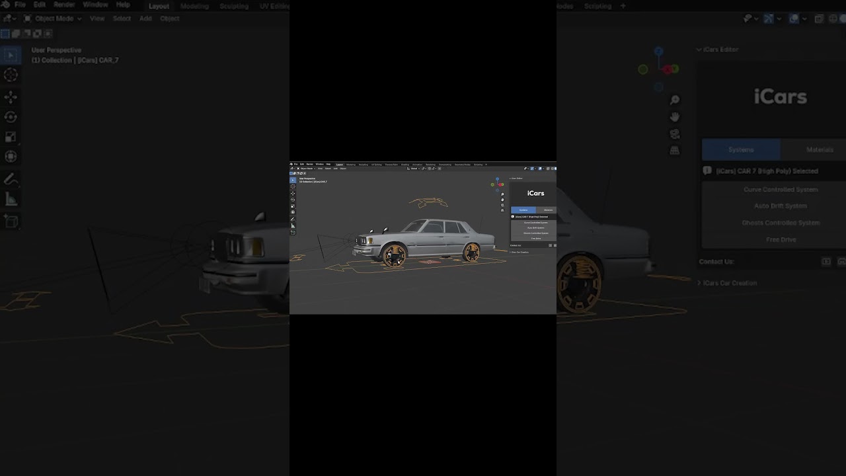Open the viewport Add menu in centered header
The width and height of the screenshot is (846, 476).
[x=336, y=169]
